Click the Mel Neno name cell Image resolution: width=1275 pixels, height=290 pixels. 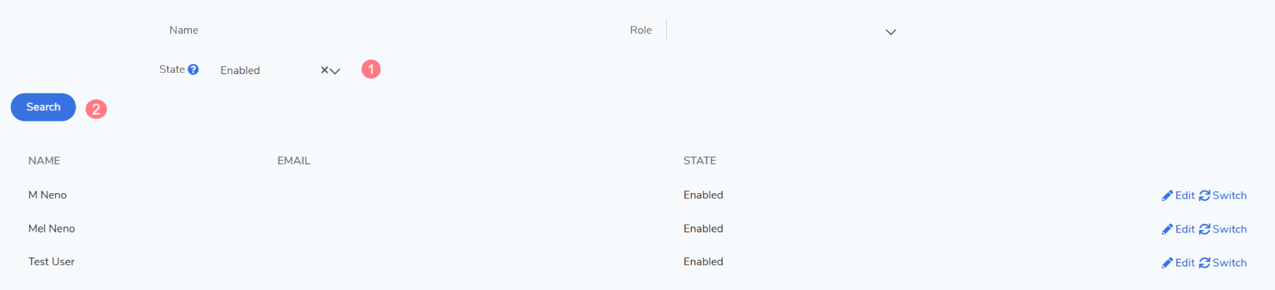point(52,229)
